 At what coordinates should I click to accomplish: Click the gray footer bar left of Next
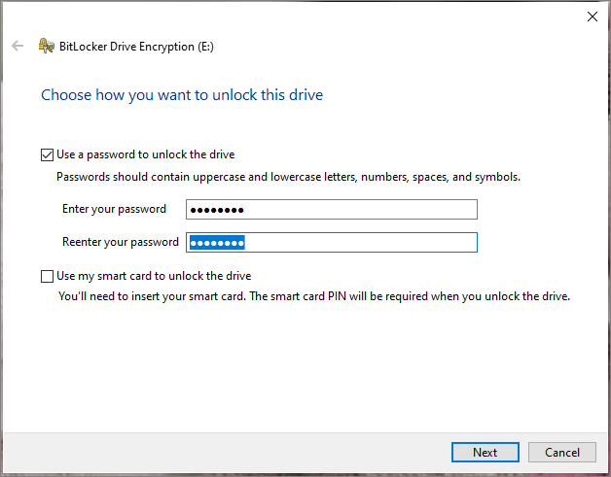pyautogui.click(x=227, y=452)
